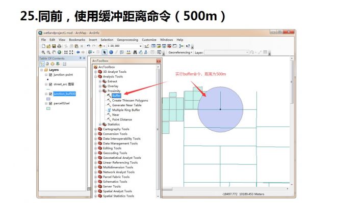
Task: Select the Zoom In tool
Action: (43, 52)
